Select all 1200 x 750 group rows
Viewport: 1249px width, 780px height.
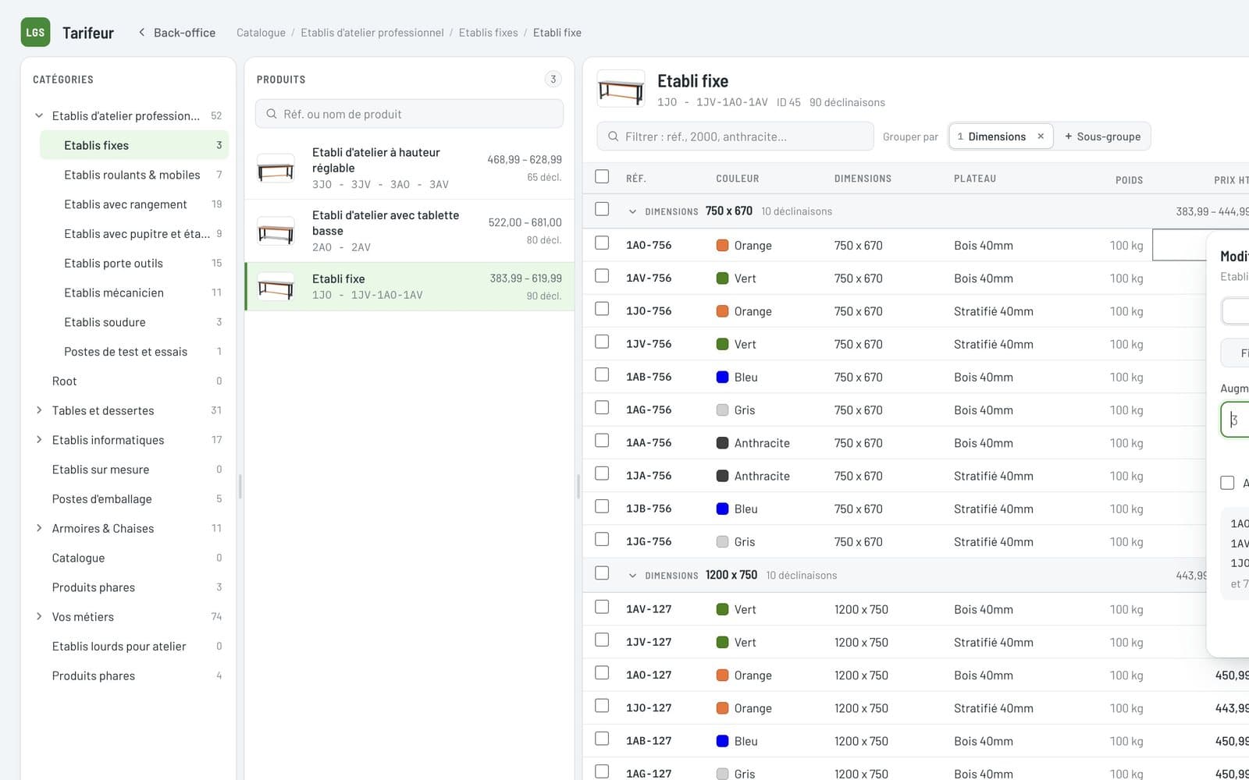[602, 573]
